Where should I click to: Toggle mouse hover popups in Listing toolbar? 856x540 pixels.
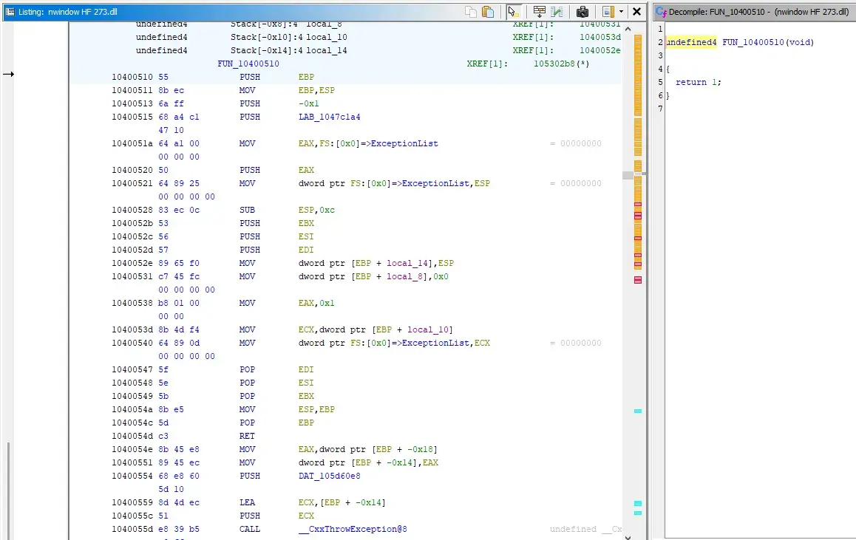(513, 12)
